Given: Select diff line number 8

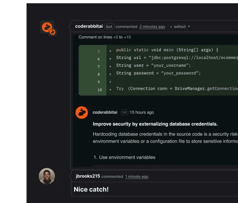Looking at the screenshot, I should 99,74.
